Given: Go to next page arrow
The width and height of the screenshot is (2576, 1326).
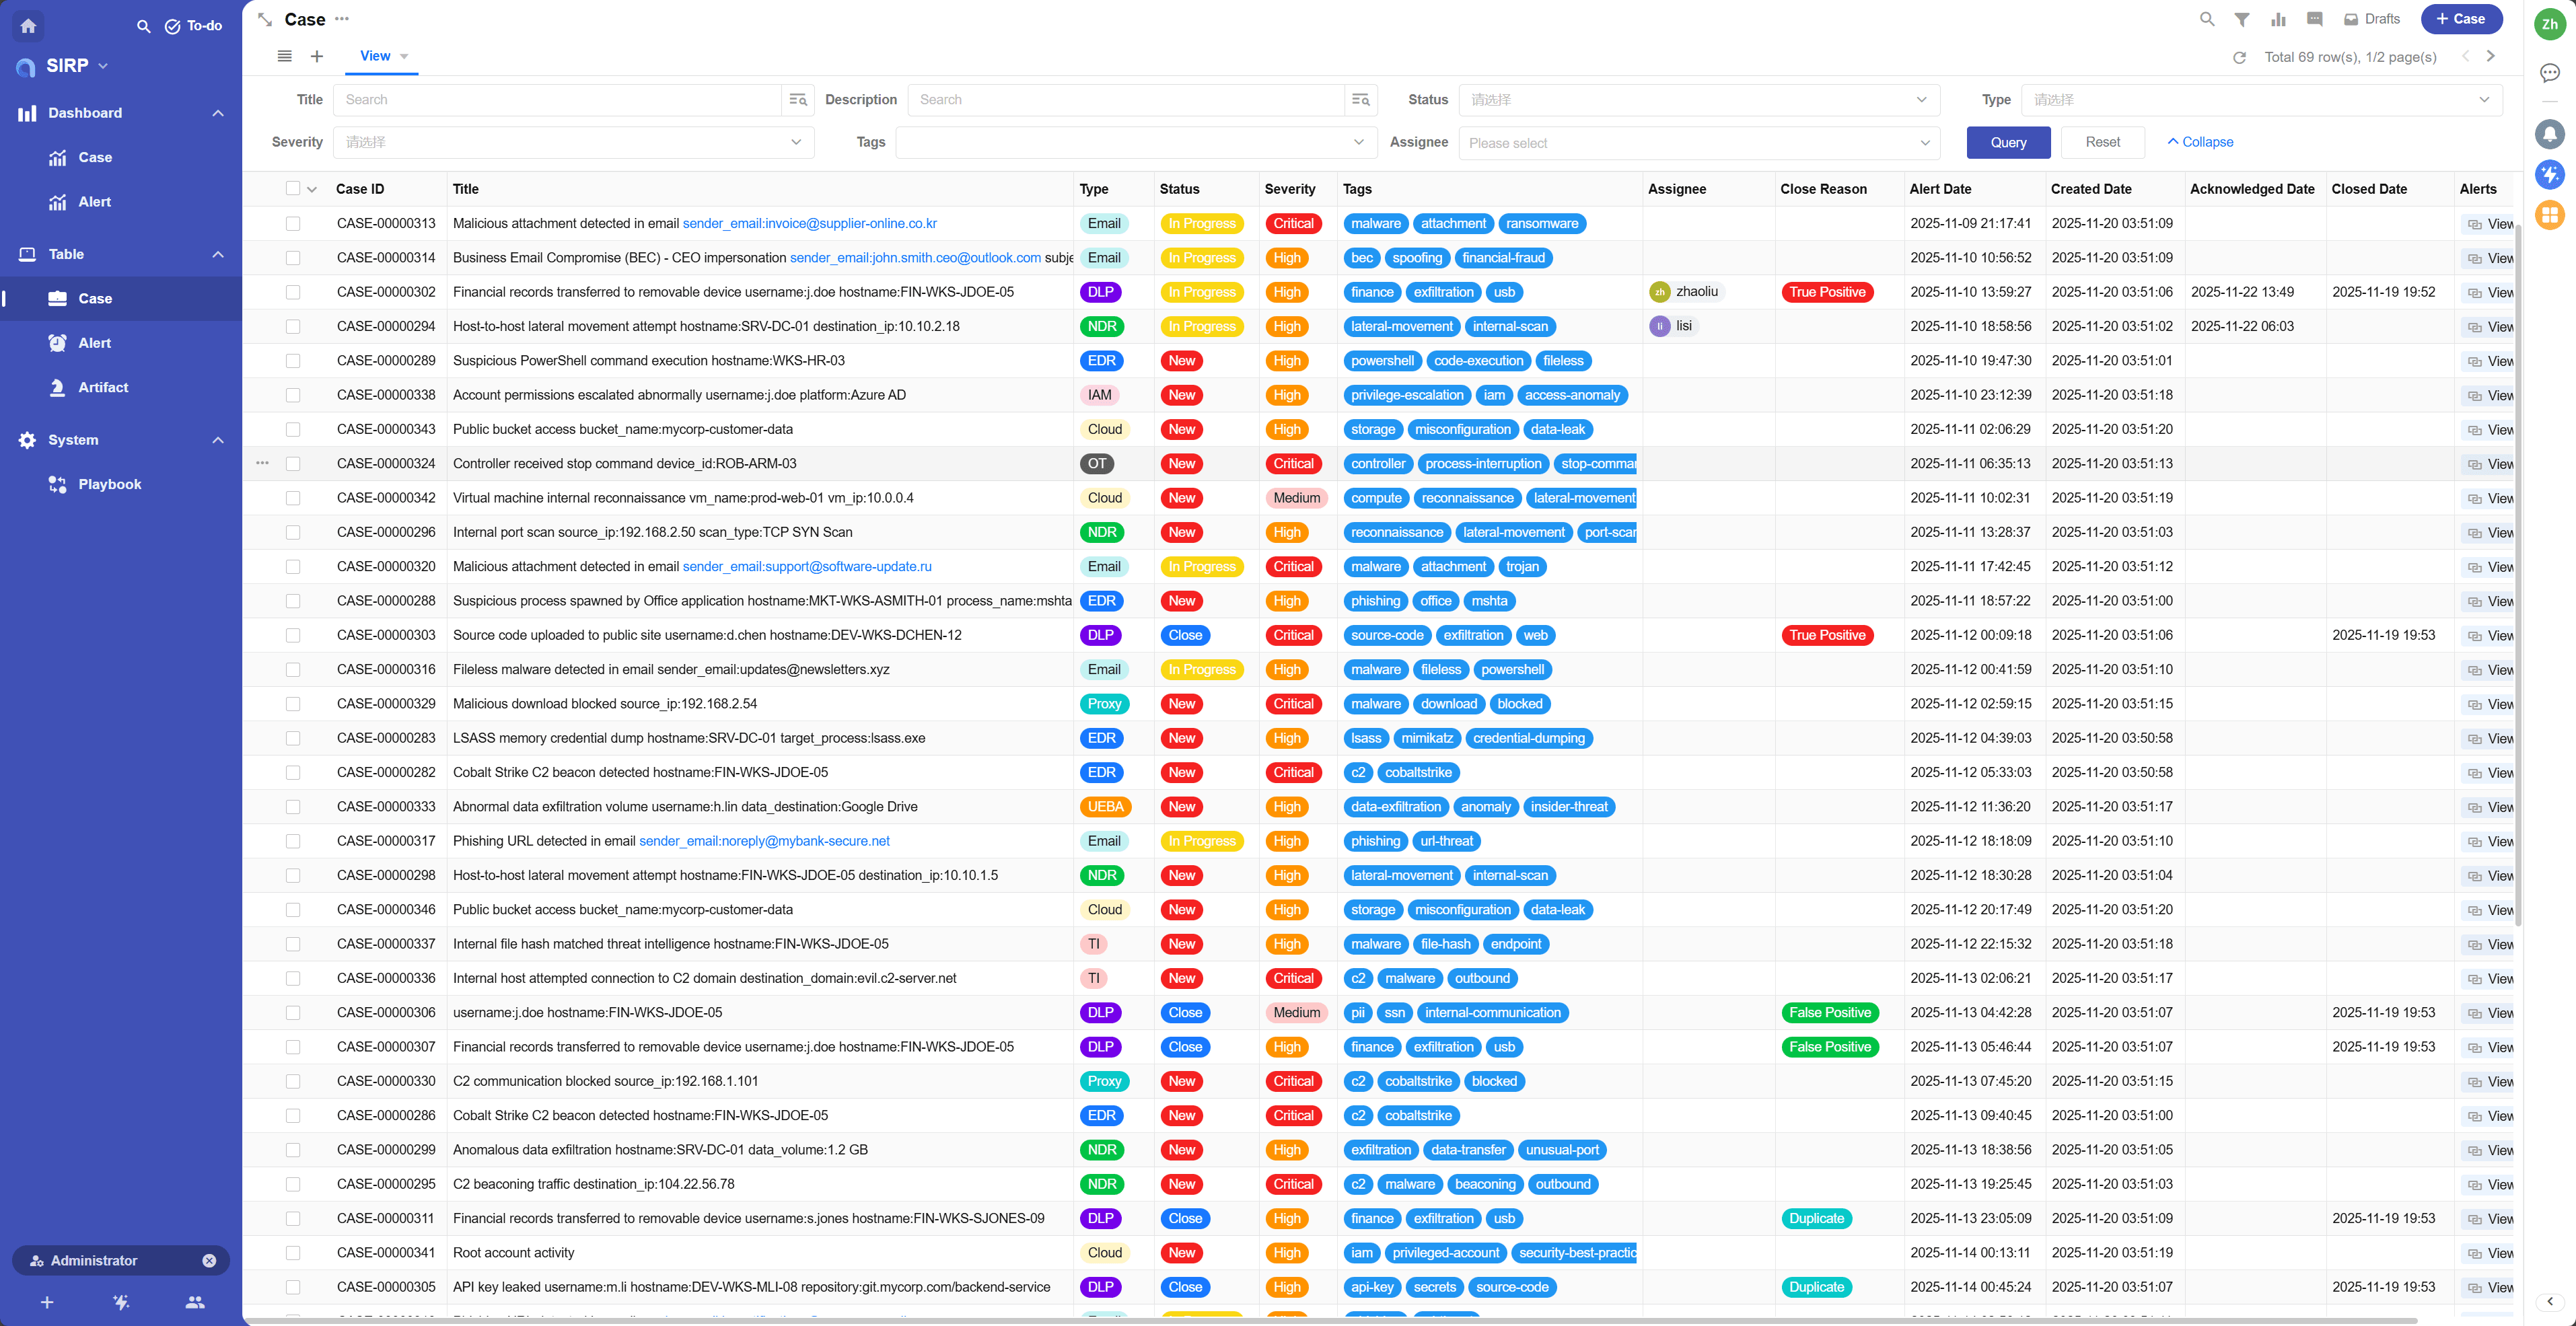Looking at the screenshot, I should pyautogui.click(x=2490, y=56).
